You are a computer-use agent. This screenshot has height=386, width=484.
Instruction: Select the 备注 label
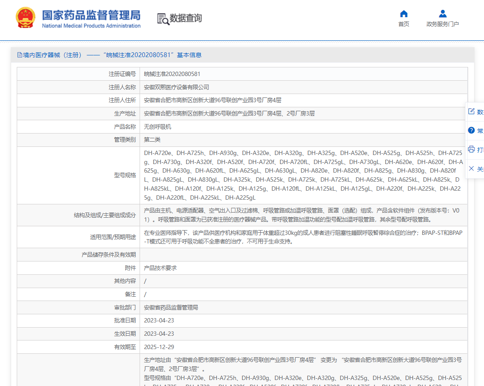[130, 295]
